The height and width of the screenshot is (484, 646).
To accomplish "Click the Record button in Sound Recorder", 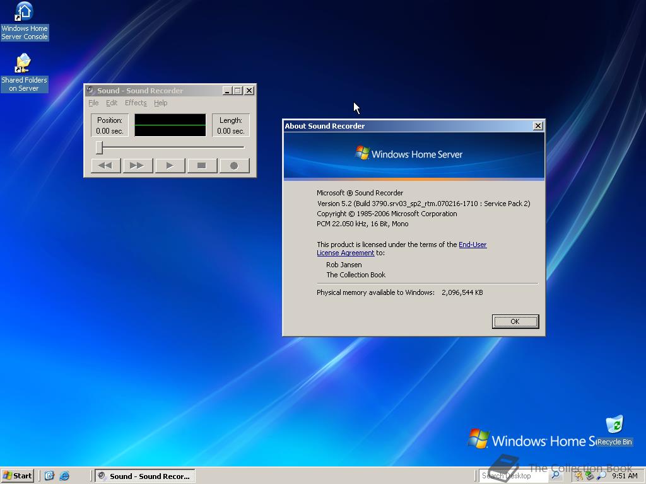I will click(234, 166).
